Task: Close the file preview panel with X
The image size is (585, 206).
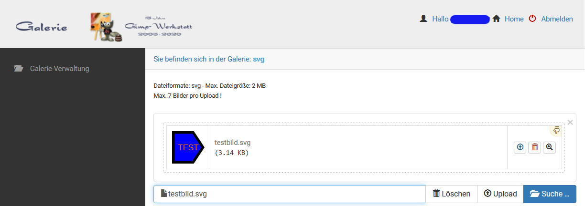Action: click(x=570, y=123)
